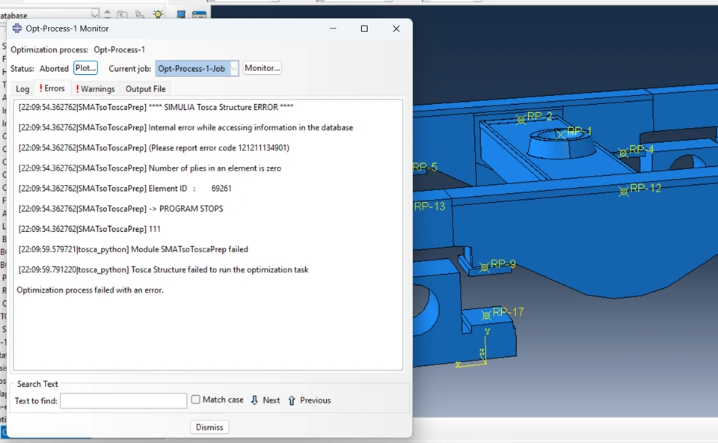Viewport: 718px width, 443px height.
Task: Click 'Tosca Structure failed to run the optimization task' line
Action: tap(164, 270)
